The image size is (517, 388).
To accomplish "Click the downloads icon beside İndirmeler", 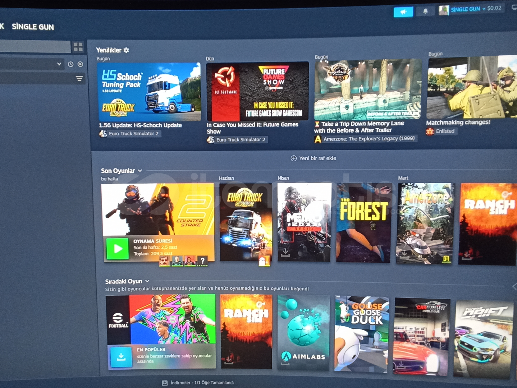I will click(x=165, y=383).
